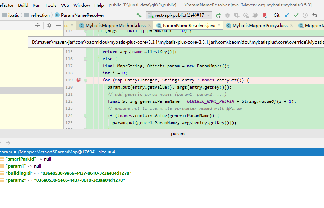The height and width of the screenshot is (208, 324).
Task: Switch to the MapperM... tab
Action: pos(311,26)
